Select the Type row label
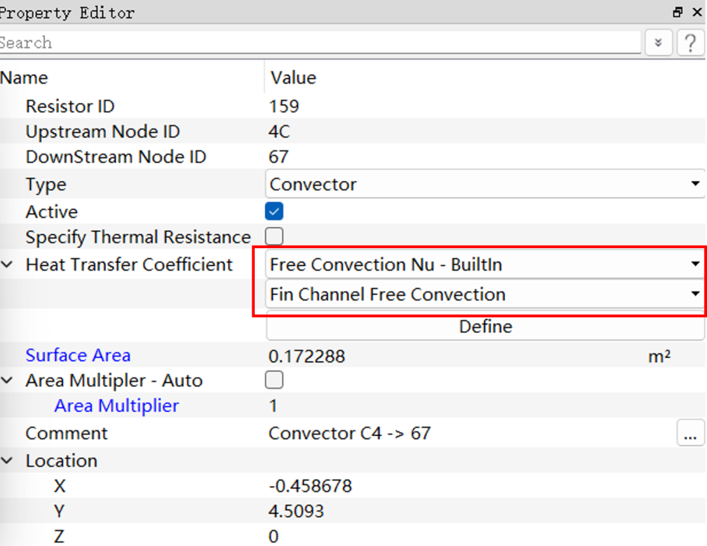Screen dimensions: 707x546 46,185
